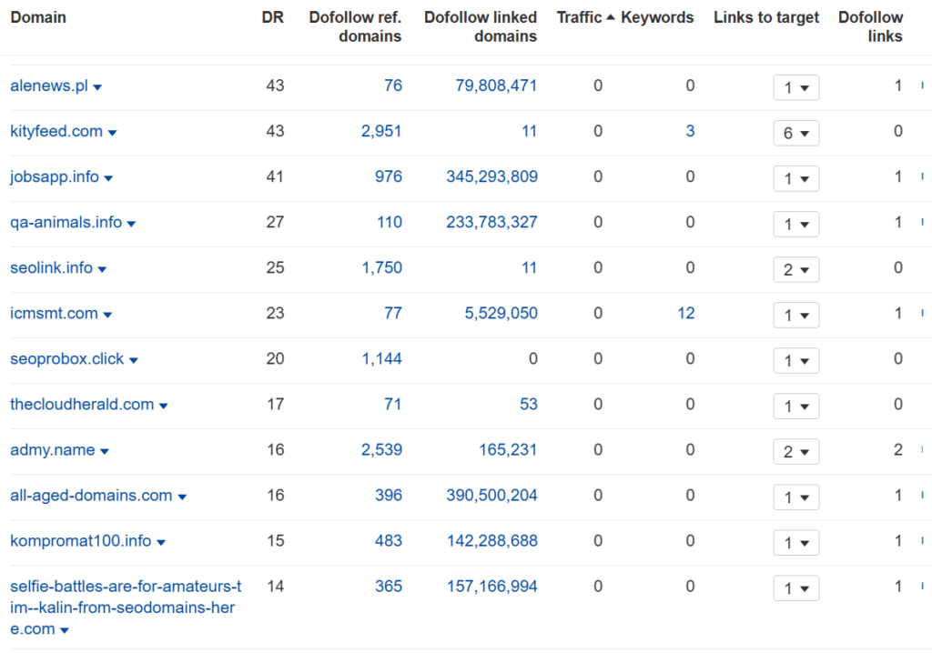Sort by Dofollow ref. domains header
Viewport: 932px width, 653px height.
click(355, 26)
